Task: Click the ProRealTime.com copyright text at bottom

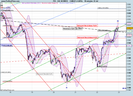Action: coord(7,90)
